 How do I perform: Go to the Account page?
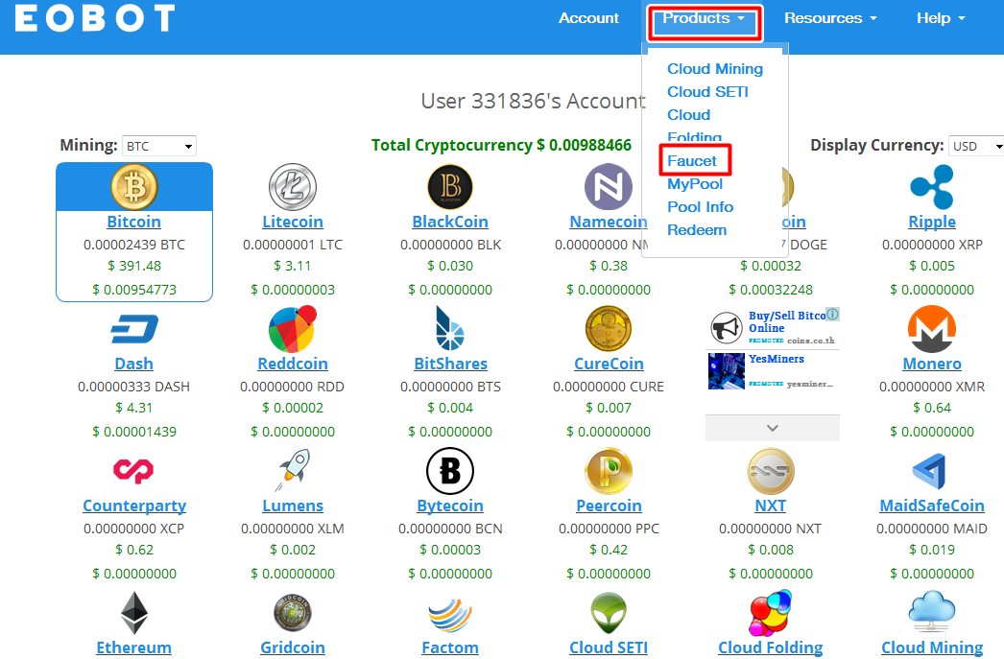(x=588, y=18)
